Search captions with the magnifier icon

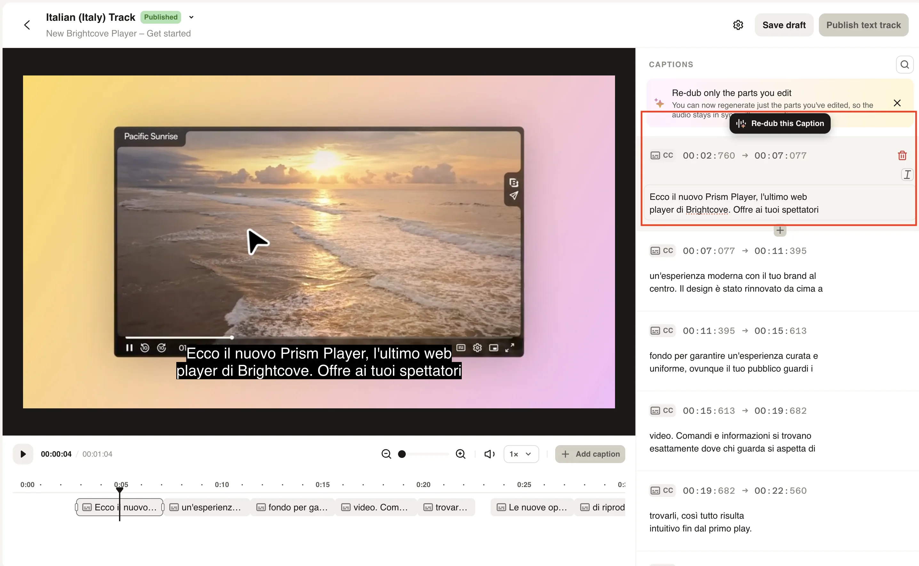click(x=904, y=64)
